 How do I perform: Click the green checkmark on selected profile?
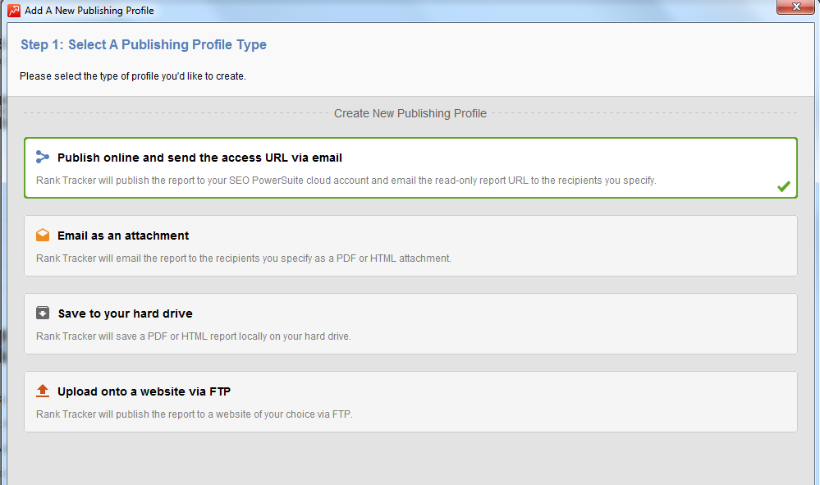783,186
